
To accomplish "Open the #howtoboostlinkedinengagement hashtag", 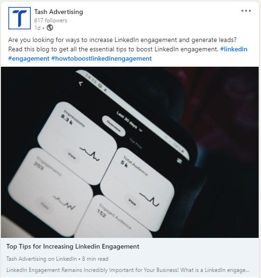I will (102, 58).
